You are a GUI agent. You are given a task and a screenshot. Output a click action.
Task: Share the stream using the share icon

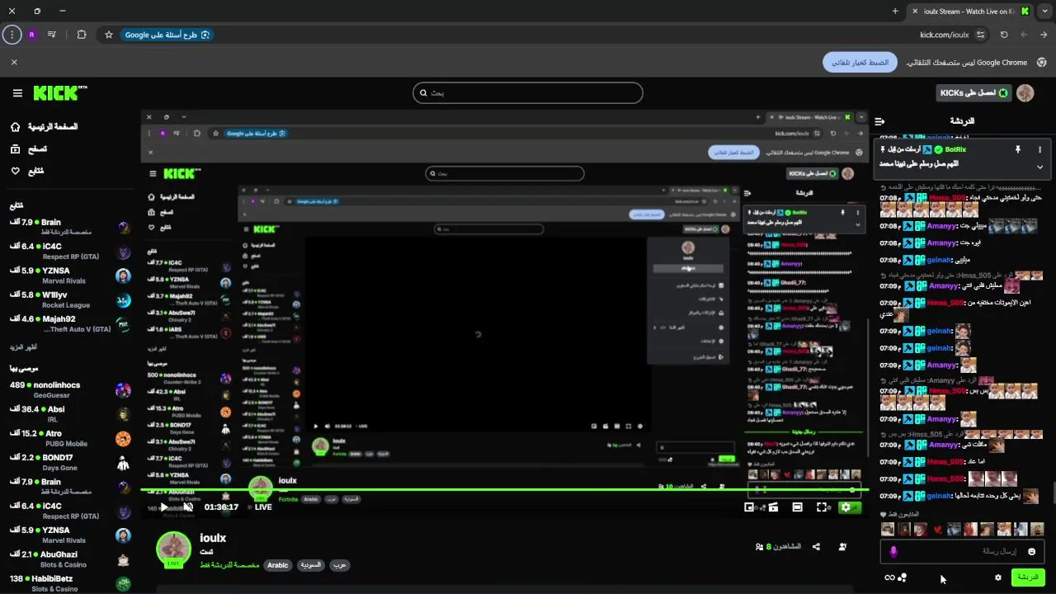[x=816, y=546]
